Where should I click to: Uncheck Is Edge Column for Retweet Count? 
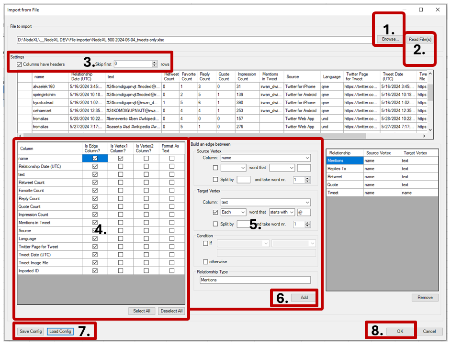pos(95,183)
